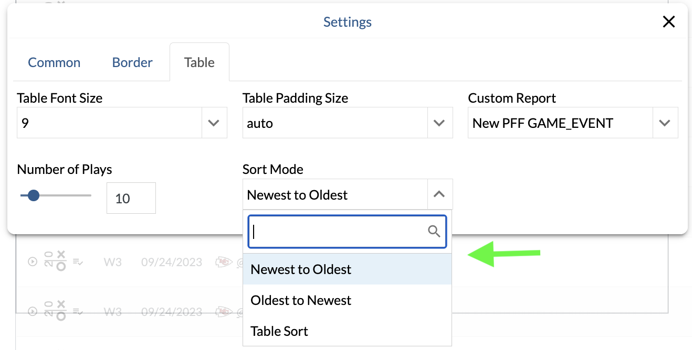Choose Oldest to Newest sort option
Viewport: 692px width, 350px height.
301,300
